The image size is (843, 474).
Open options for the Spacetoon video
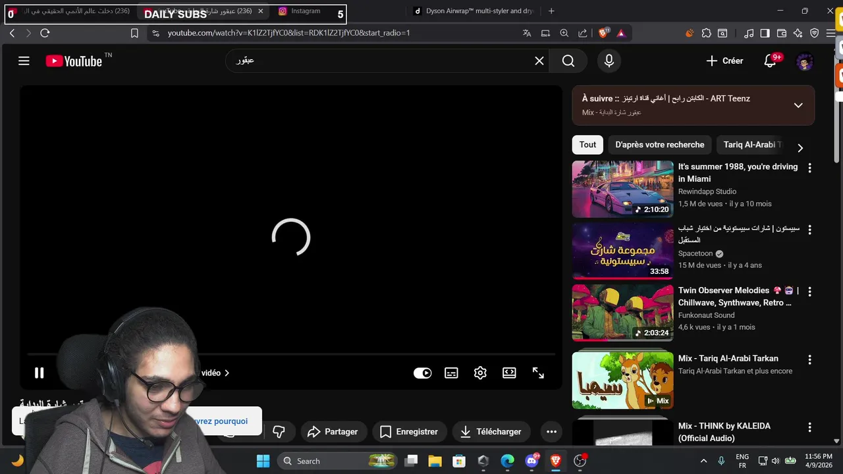(810, 230)
